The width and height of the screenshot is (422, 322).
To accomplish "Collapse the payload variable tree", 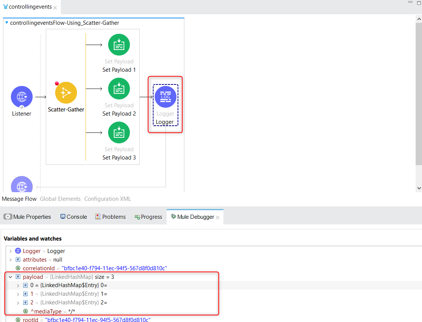I will click(10, 277).
